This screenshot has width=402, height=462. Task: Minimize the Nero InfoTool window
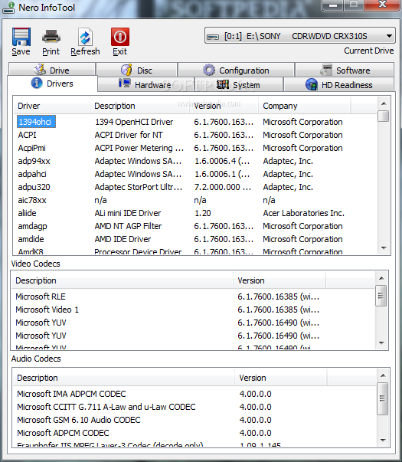coord(333,5)
